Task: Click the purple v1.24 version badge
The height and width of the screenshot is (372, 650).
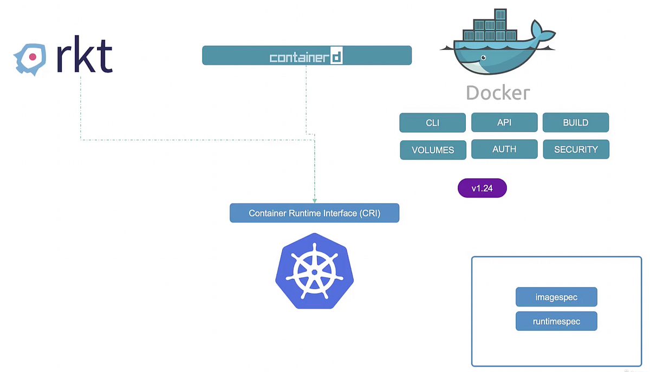Action: (x=482, y=188)
